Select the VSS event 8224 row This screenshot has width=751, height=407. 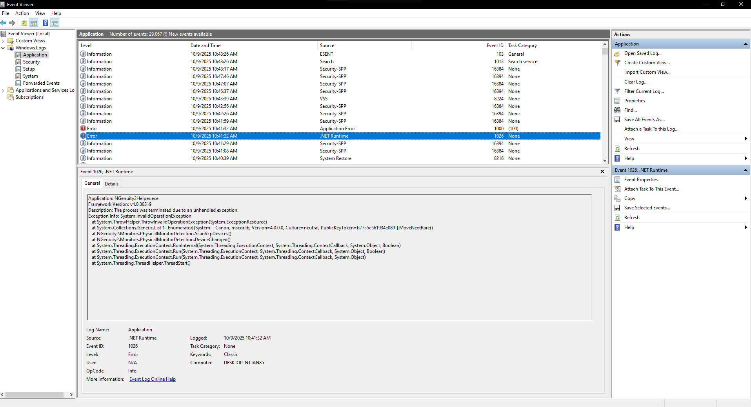(340, 99)
